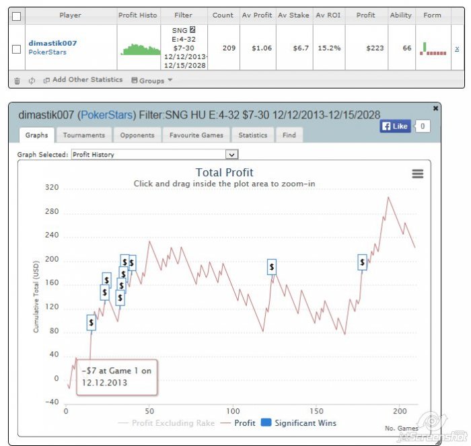Toggle the Significant Wins legend item
471x446 pixels.
coord(299,423)
